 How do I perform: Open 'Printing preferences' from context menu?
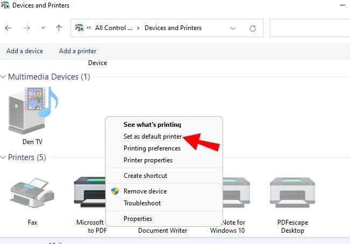tap(152, 148)
